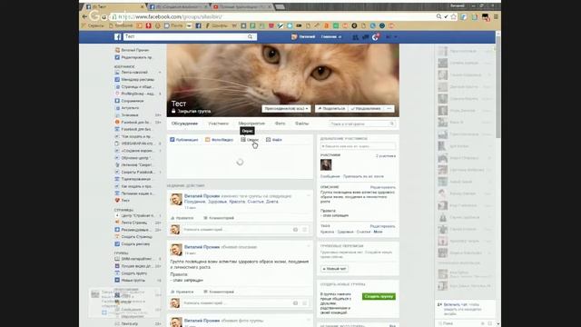Open Новые группы in the left sidebar
The height and width of the screenshot is (327, 581).
(130, 281)
